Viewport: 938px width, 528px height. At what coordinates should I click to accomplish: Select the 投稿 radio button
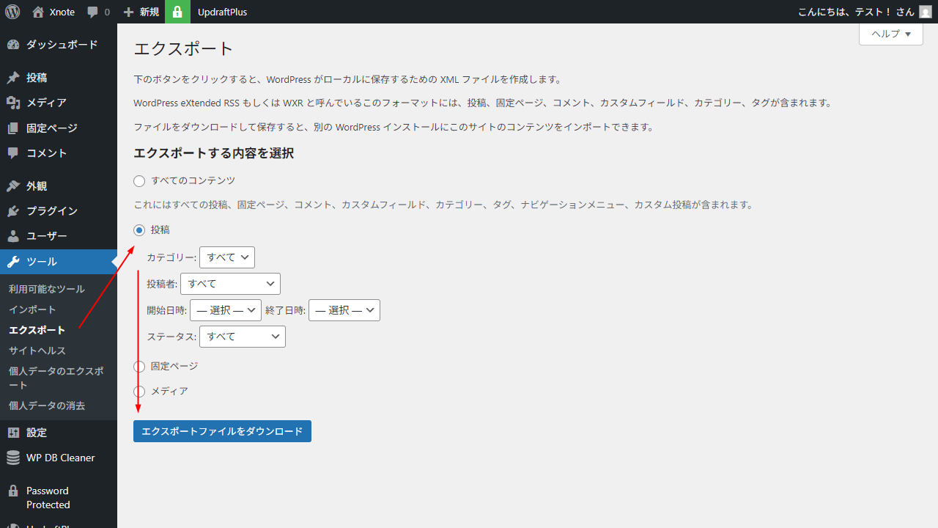[139, 230]
